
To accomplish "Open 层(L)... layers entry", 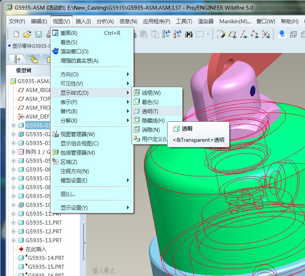I will click(x=92, y=194).
